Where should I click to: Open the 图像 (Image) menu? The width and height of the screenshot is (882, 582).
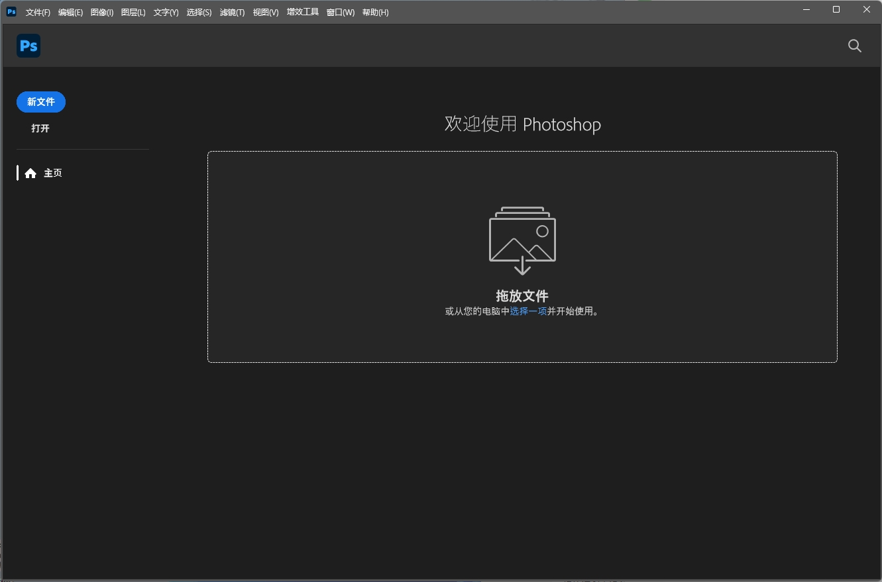(x=102, y=12)
